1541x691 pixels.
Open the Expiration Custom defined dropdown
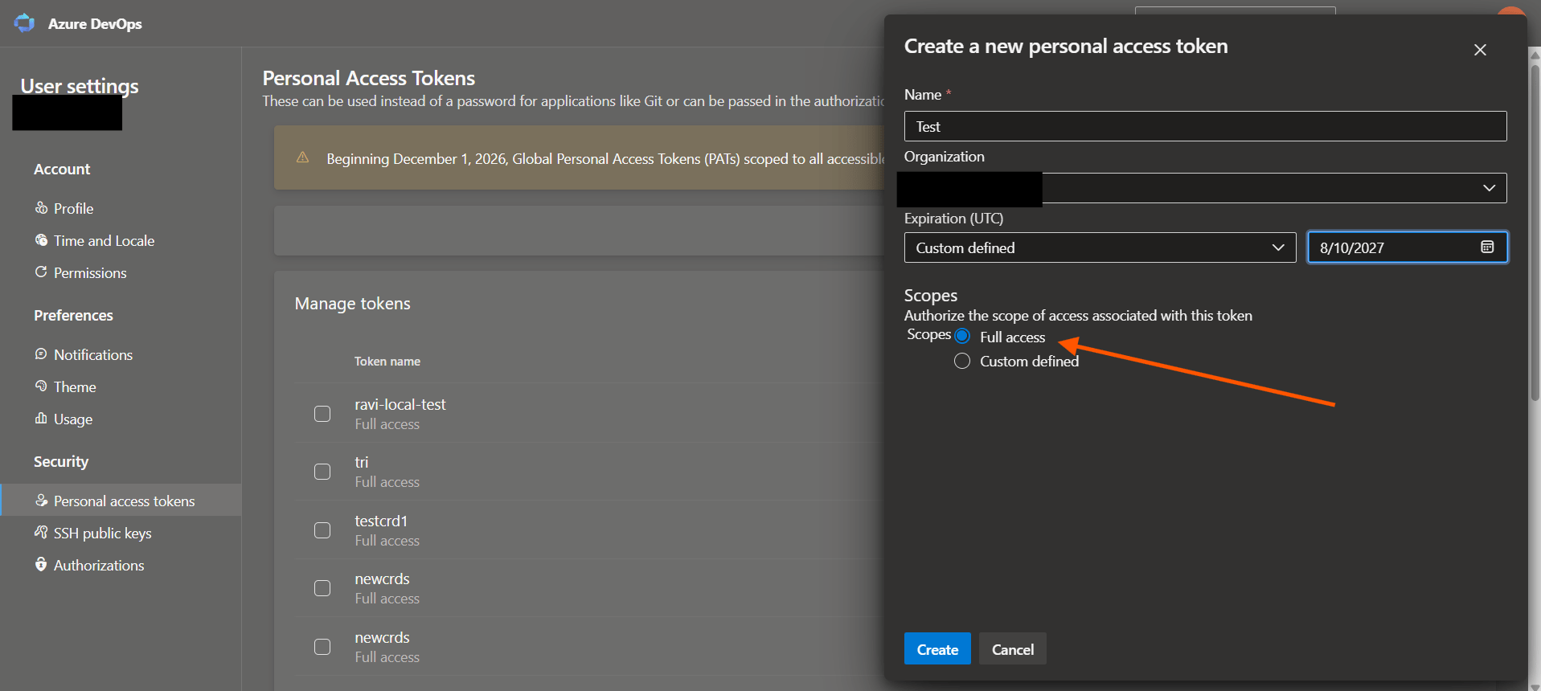[1100, 247]
